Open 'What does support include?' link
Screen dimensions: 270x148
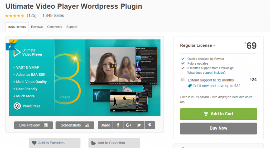pos(206,73)
